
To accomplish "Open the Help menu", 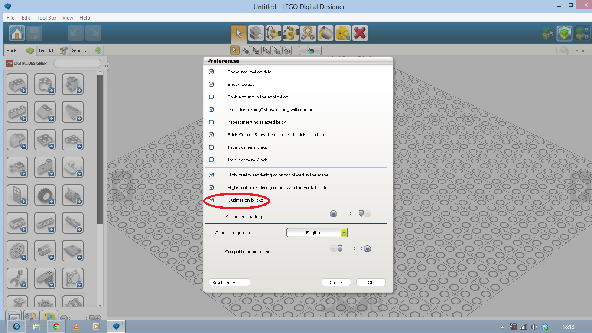I will tap(85, 18).
